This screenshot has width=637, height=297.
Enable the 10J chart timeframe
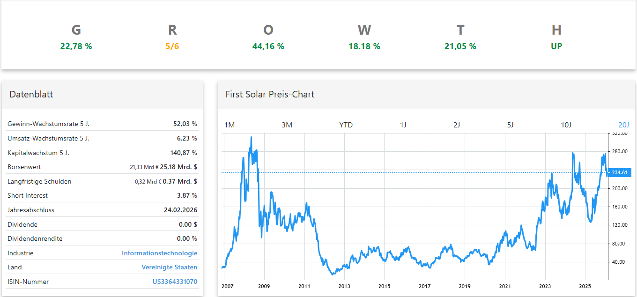pos(567,125)
